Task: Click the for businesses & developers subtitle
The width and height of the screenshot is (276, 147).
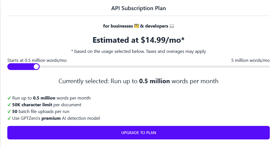Action: pos(138,26)
